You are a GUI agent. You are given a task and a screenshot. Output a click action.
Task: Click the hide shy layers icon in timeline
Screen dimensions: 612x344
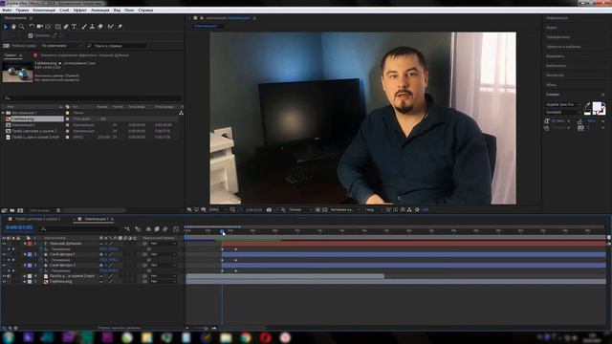pyautogui.click(x=148, y=229)
